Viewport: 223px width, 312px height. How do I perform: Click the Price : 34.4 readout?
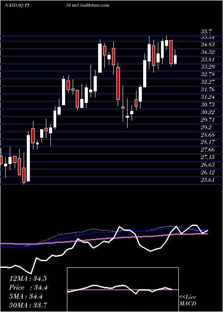coord(28,287)
